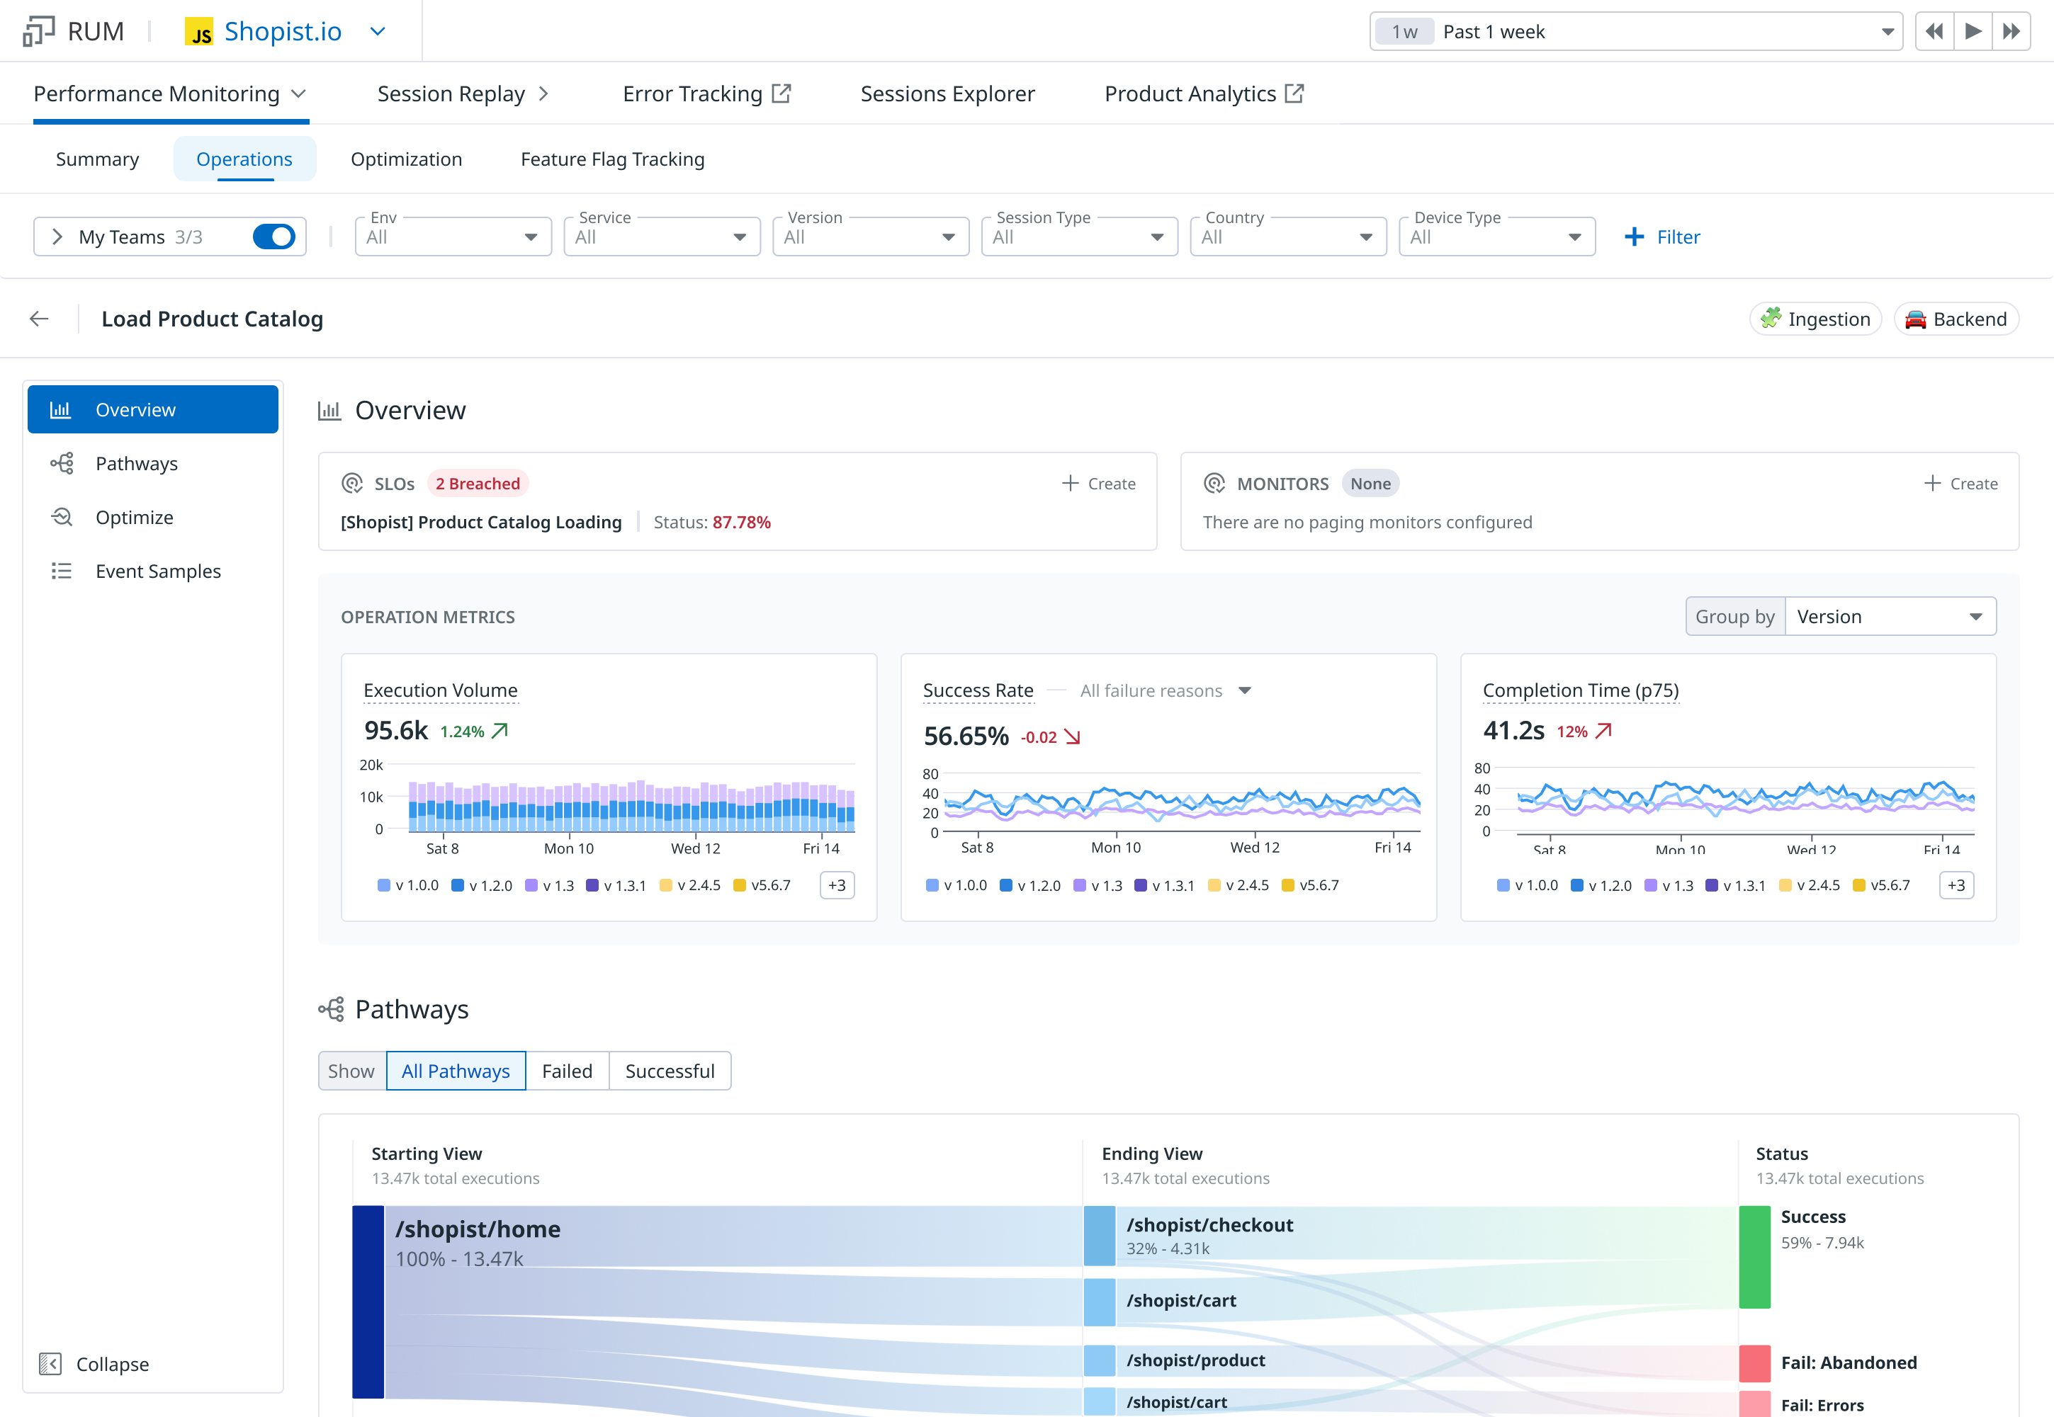Click the fast-forward time range icon

(2011, 32)
